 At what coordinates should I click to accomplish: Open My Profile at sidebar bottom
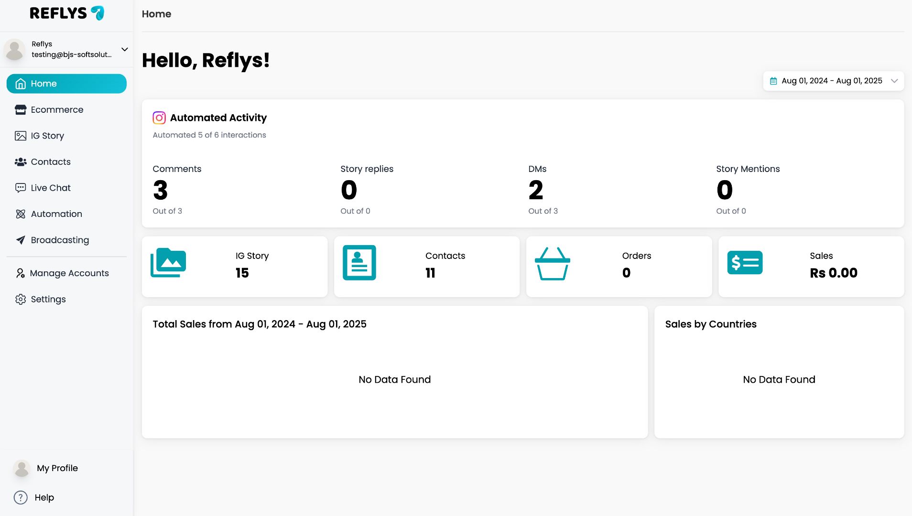(57, 468)
